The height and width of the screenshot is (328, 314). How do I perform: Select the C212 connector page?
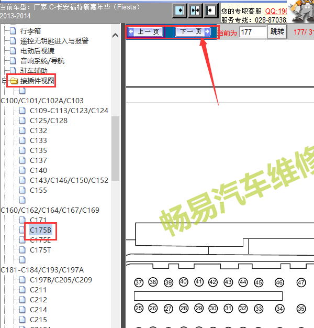38,300
